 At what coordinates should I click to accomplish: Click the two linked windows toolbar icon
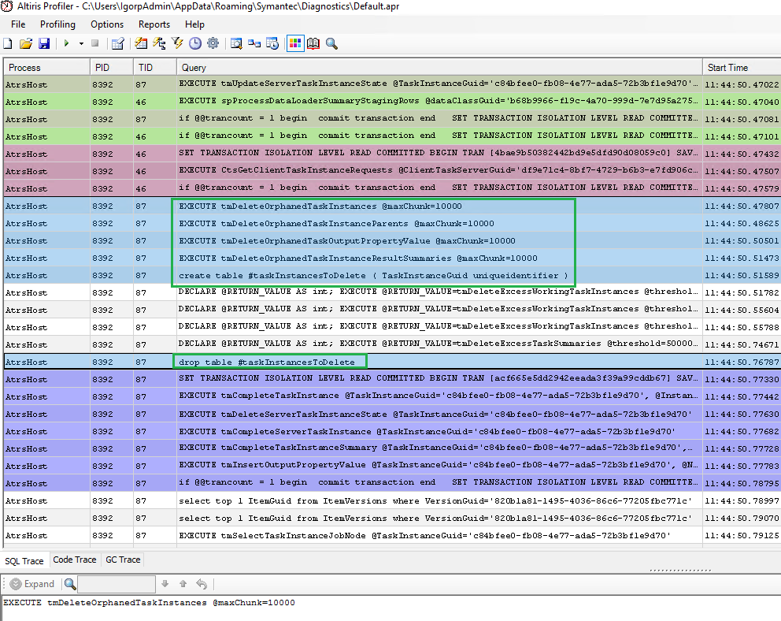[254, 44]
